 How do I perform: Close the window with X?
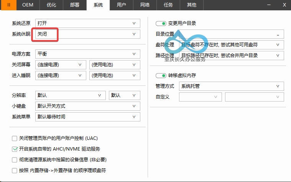click(284, 5)
